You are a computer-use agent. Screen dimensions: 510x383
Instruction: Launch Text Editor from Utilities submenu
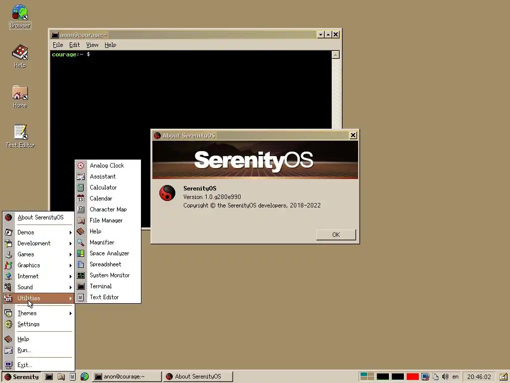(x=108, y=297)
